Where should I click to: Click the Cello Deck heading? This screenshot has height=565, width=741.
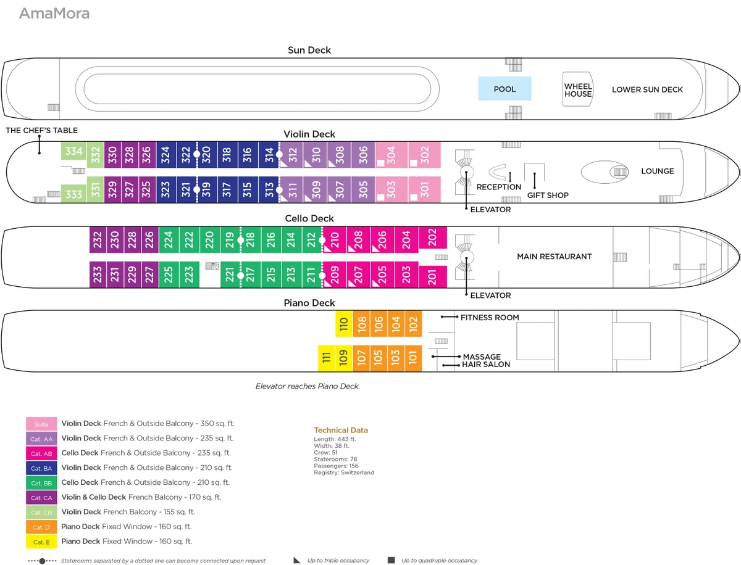309,218
